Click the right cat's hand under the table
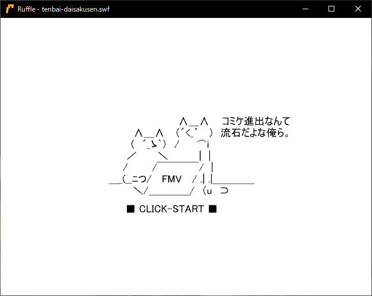Viewport: 372px width, 296px height. click(x=216, y=190)
